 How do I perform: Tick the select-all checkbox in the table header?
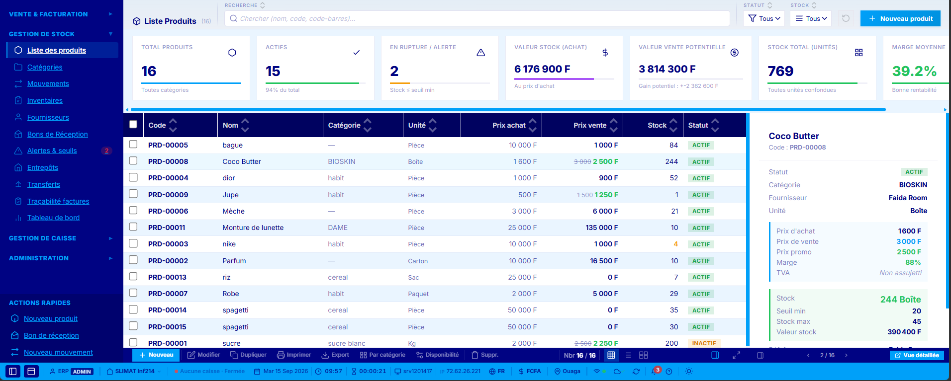[x=133, y=124]
